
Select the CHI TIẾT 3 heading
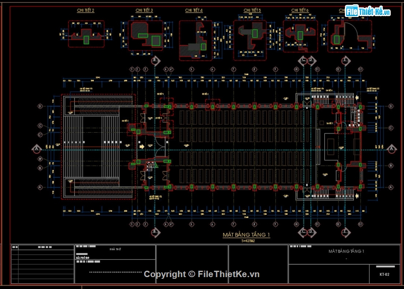point(144,10)
